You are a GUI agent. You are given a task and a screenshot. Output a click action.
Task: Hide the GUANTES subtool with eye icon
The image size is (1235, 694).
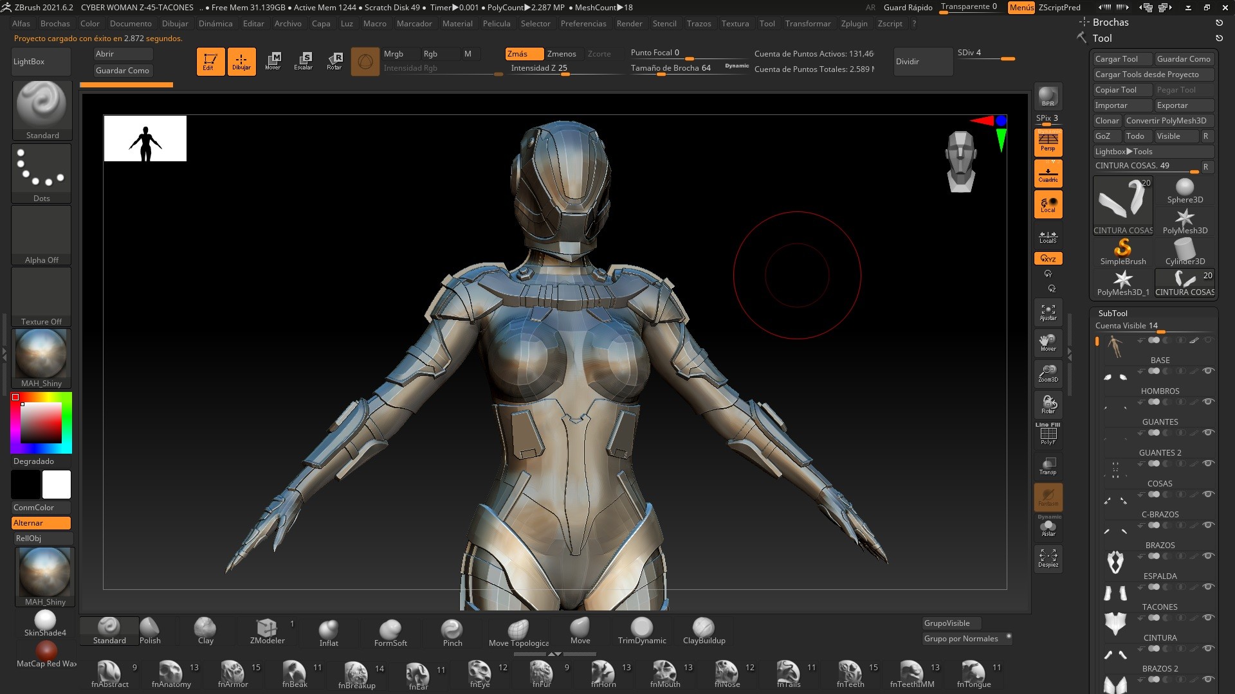[1208, 402]
